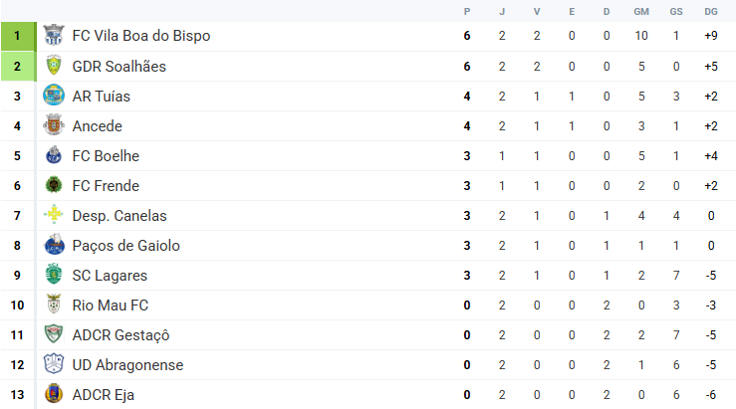
Task: Click the J games played header
Action: (x=502, y=11)
